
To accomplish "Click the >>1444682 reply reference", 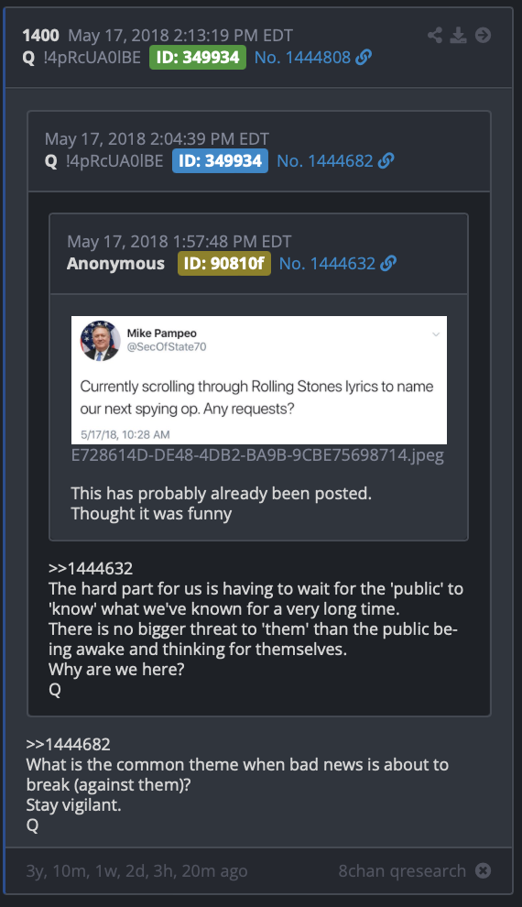I will point(68,744).
